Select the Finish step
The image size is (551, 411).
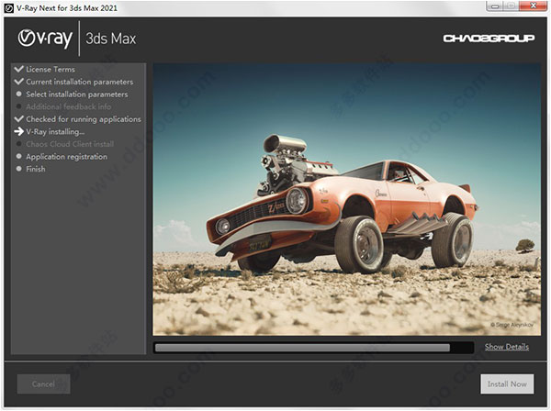tap(36, 169)
